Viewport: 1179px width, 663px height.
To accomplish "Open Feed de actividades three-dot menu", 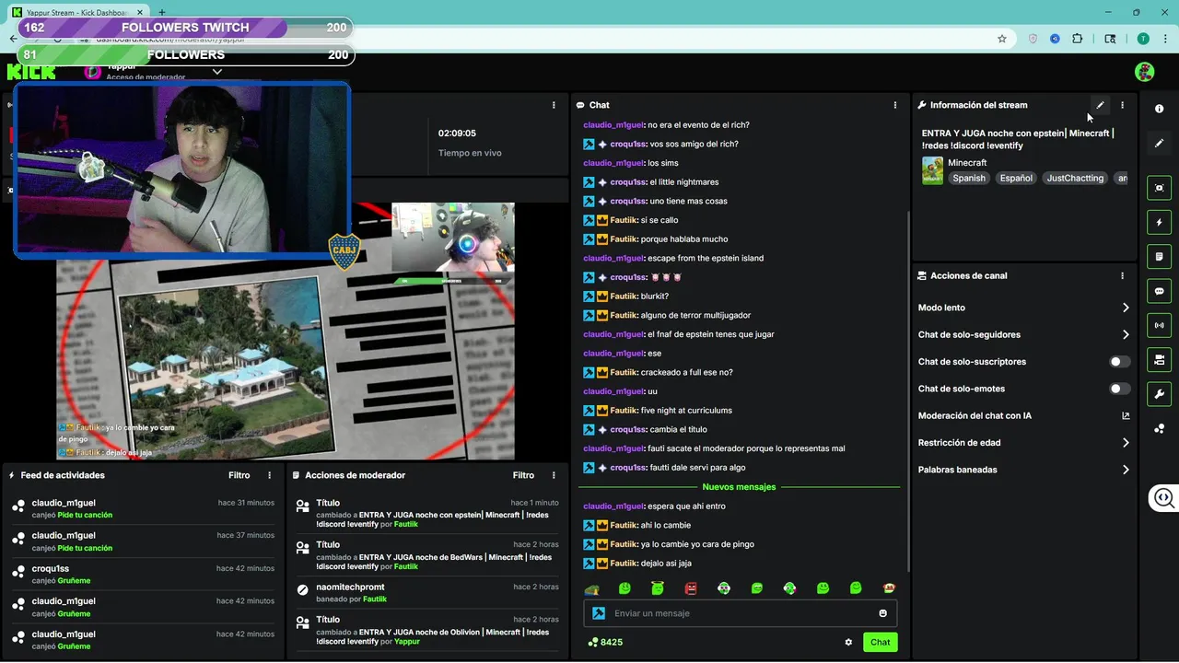I will [x=270, y=475].
